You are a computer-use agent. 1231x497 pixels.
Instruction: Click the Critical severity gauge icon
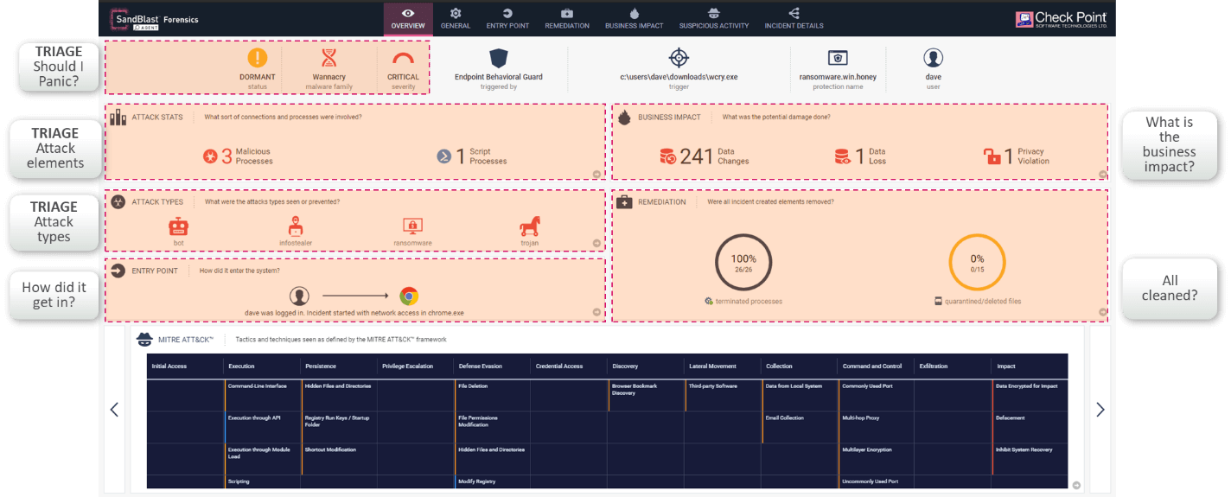[x=403, y=59]
